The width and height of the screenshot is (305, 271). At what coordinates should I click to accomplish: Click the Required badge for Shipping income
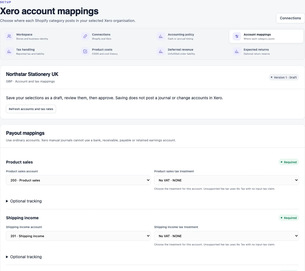289,218
